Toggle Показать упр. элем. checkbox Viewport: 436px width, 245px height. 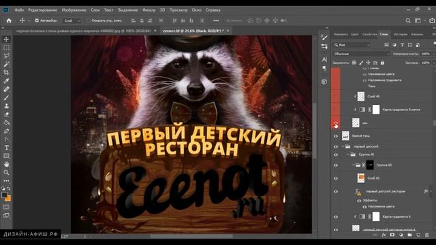coord(88,20)
